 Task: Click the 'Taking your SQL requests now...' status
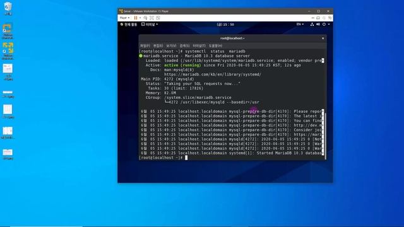(x=202, y=84)
